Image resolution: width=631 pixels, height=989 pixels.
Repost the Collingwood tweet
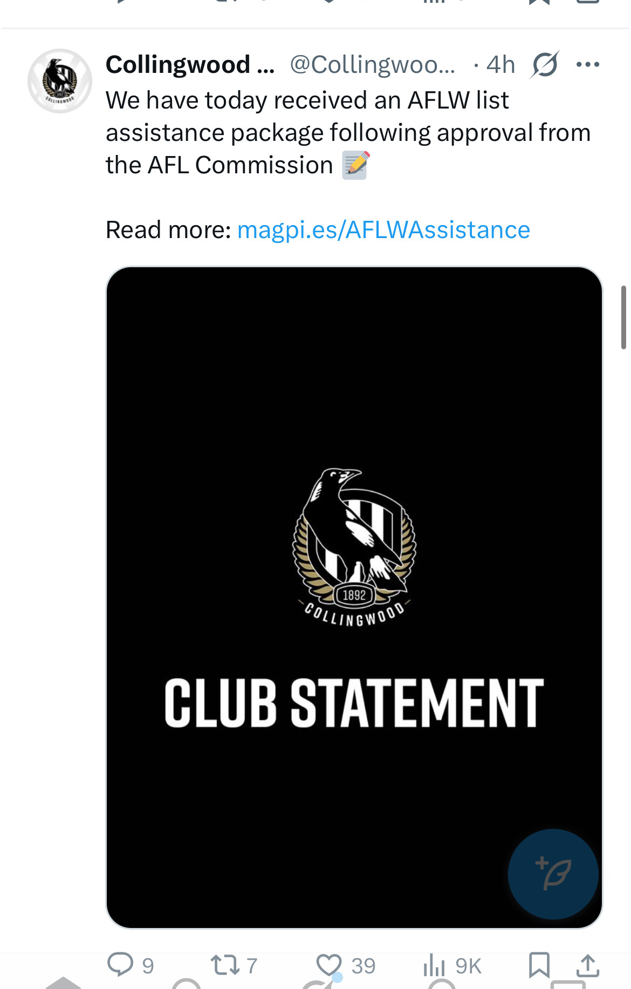(x=225, y=965)
